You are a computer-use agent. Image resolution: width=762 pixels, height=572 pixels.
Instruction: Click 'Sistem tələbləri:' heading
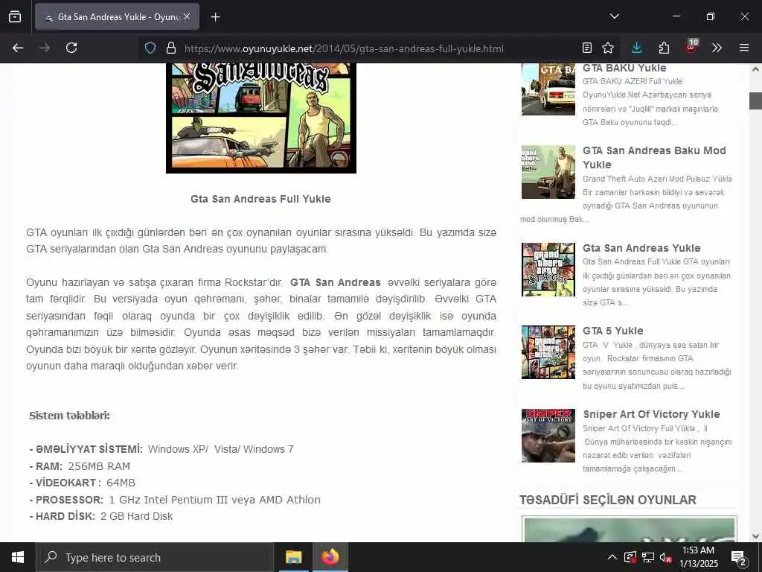pyautogui.click(x=69, y=416)
